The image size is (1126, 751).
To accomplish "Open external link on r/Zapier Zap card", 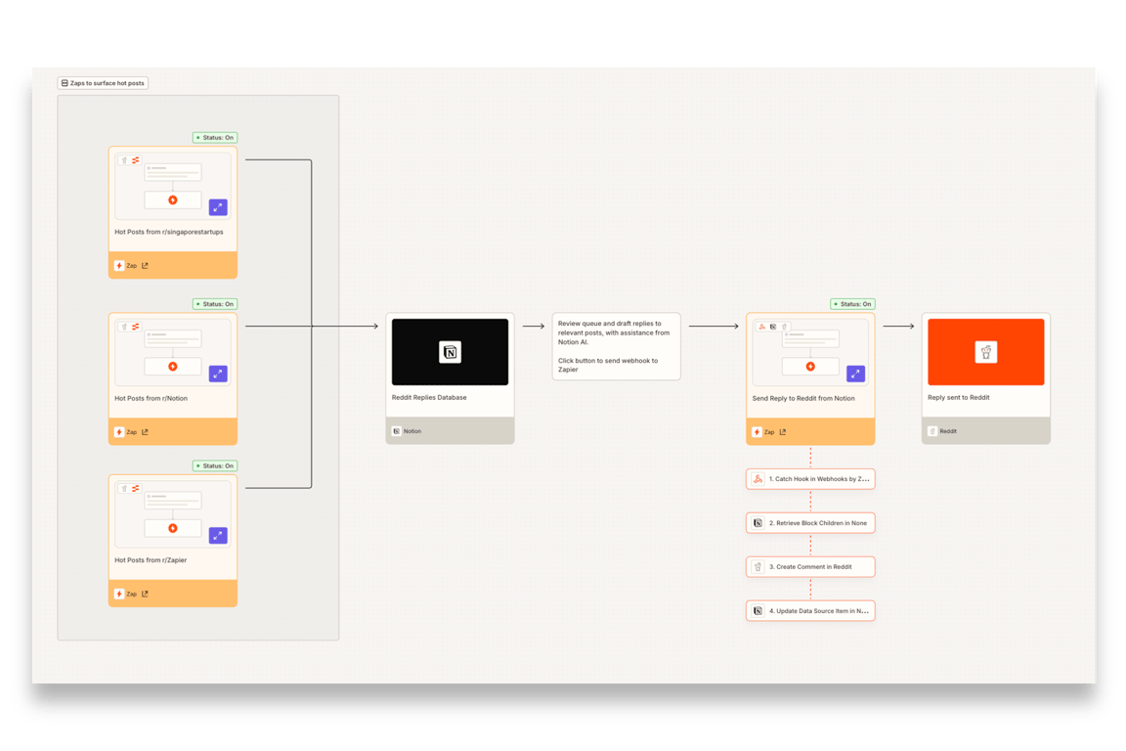I will tap(145, 594).
